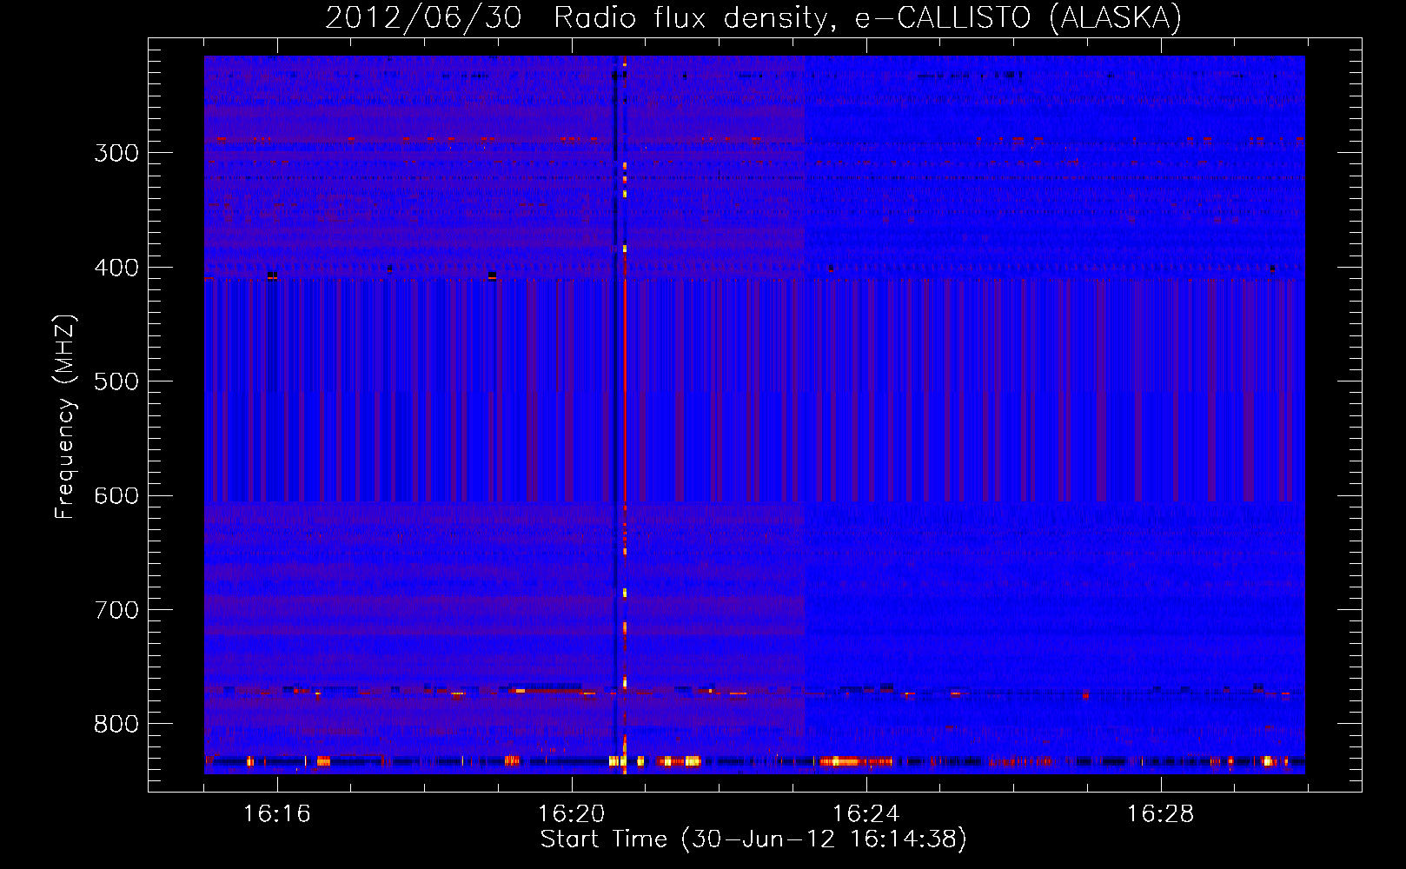Select the 800 frequency axis label
The image size is (1406, 869).
pos(116,725)
